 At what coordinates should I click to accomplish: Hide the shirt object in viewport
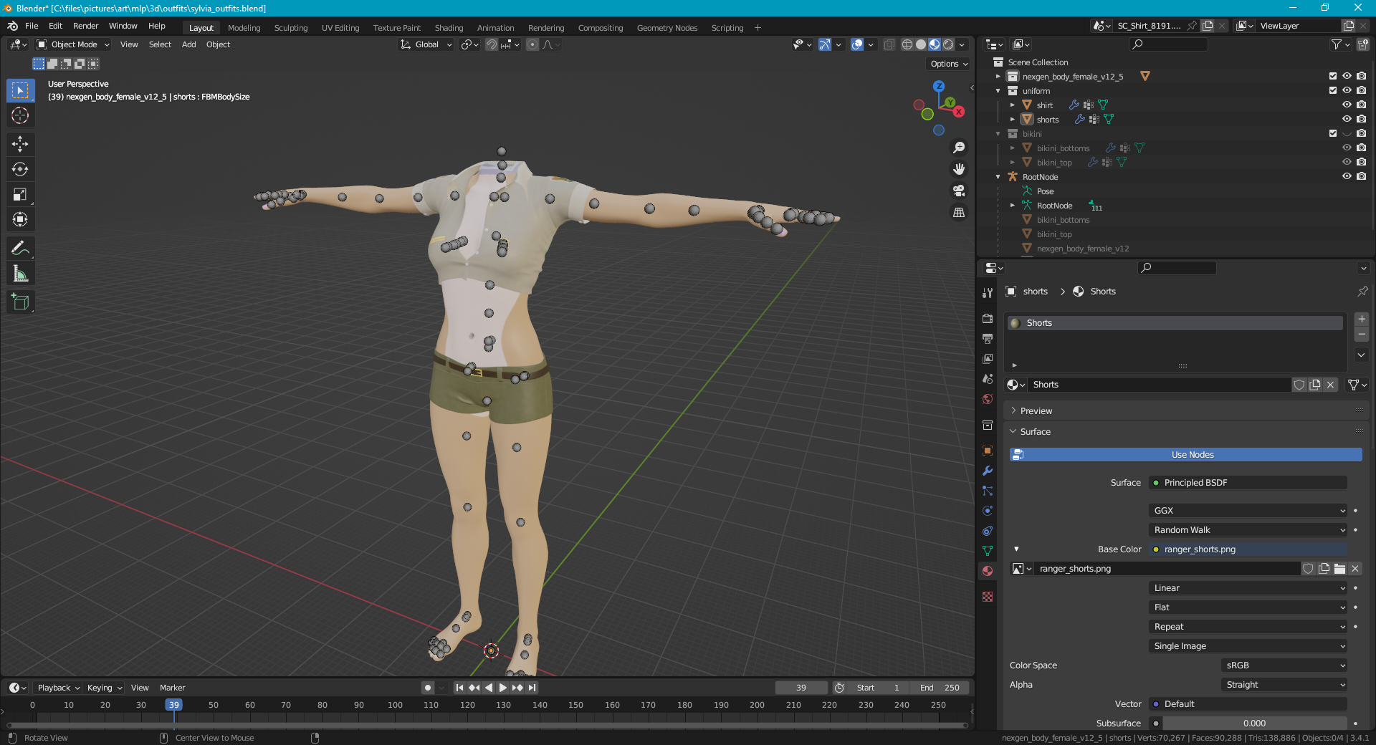[1347, 105]
